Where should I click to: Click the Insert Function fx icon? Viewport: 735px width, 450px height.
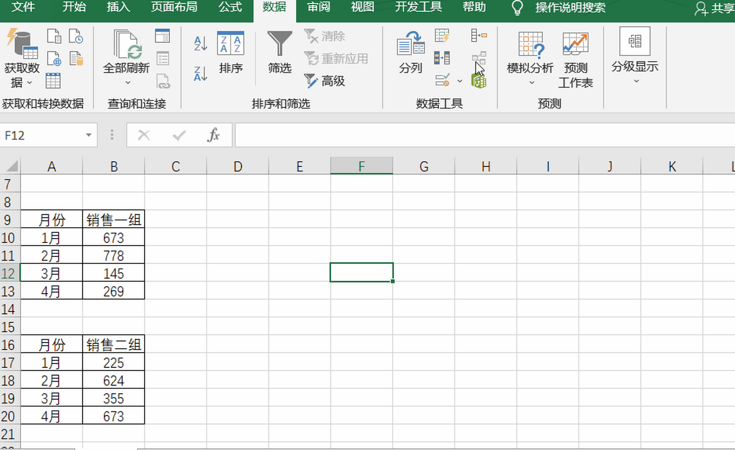(x=214, y=135)
